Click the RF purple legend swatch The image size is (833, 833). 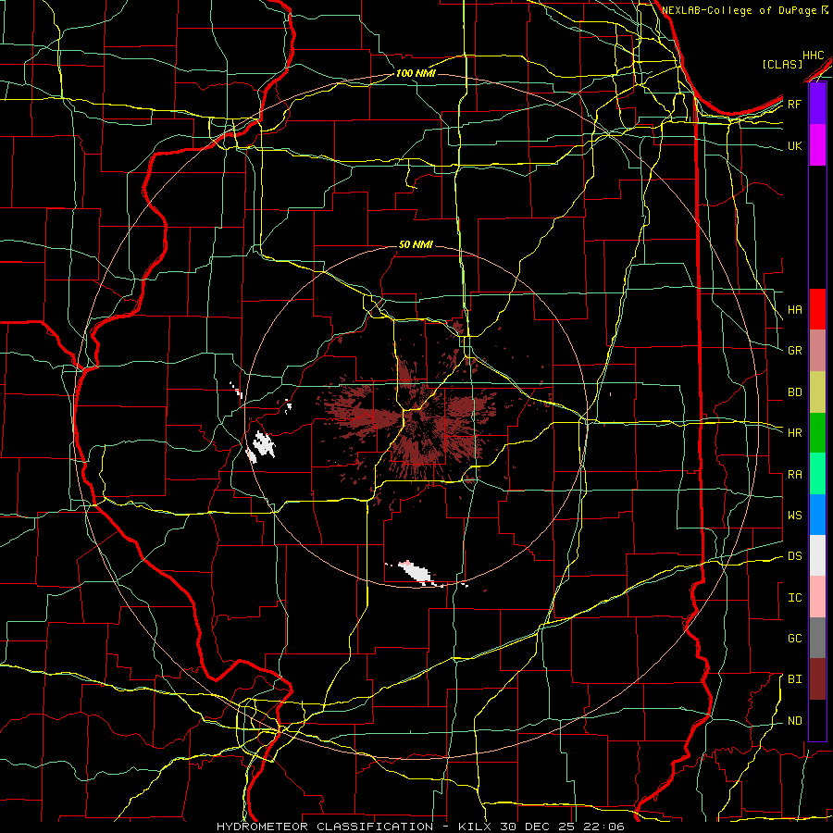[x=817, y=104]
